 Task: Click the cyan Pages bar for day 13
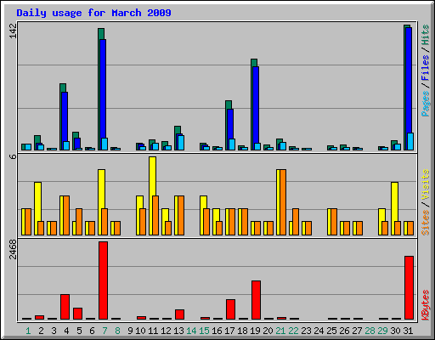181,143
